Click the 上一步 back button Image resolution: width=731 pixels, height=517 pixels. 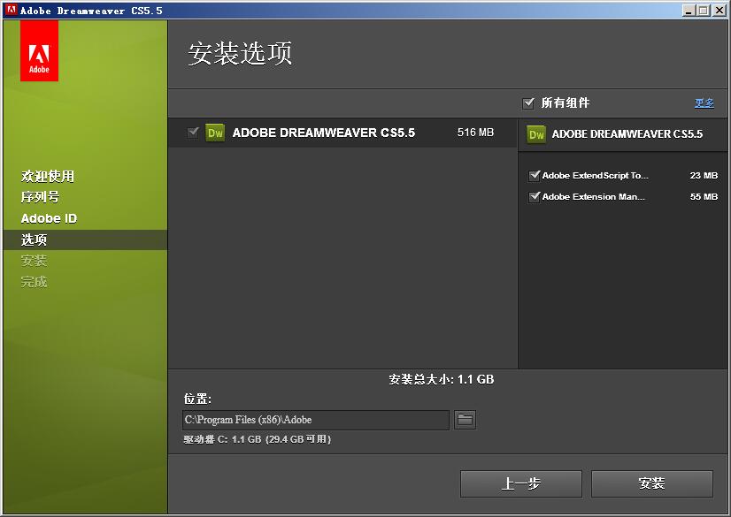tap(520, 483)
